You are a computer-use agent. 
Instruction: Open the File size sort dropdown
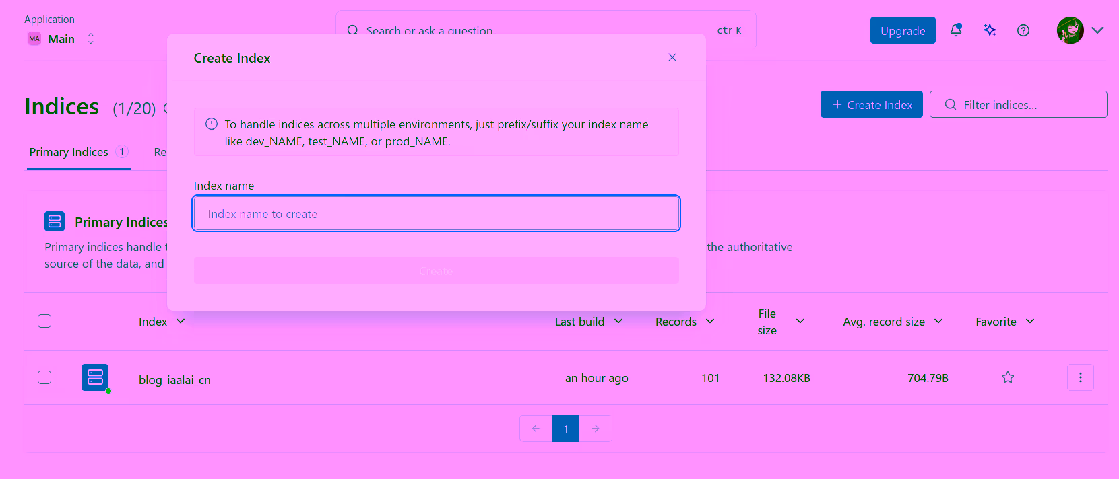(x=800, y=321)
